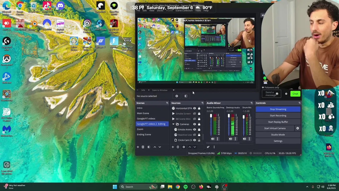Hide the Cameras group

click(194, 124)
